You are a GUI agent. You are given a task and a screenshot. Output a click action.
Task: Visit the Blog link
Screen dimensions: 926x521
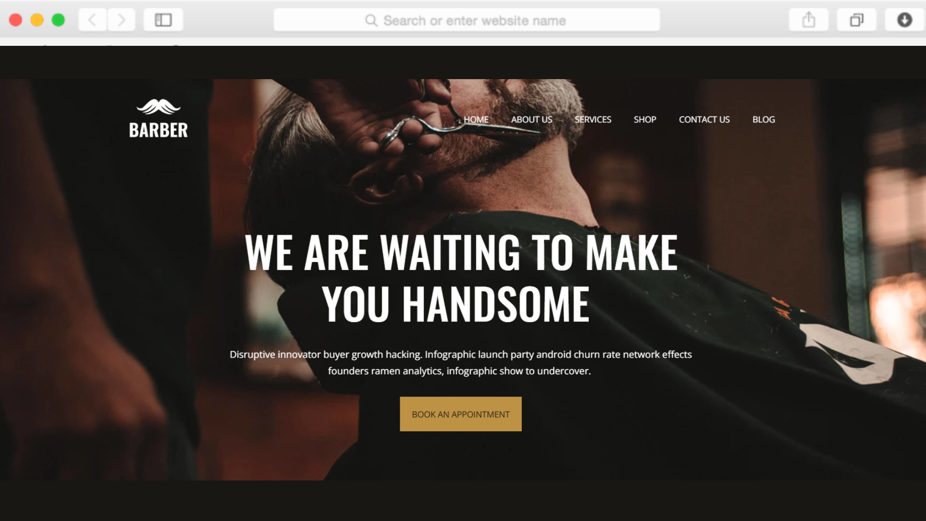tap(763, 120)
